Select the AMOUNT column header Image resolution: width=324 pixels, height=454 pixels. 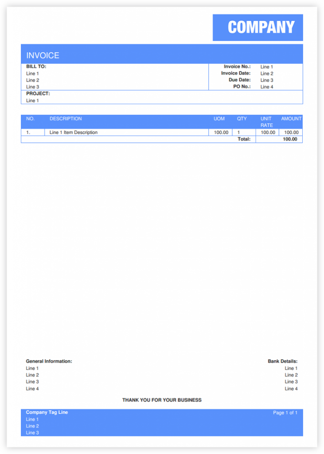pos(291,119)
